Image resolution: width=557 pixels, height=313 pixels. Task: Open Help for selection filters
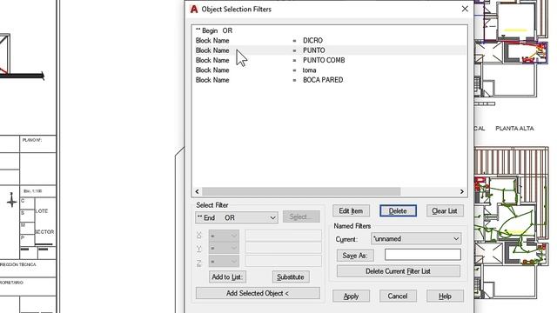445,296
